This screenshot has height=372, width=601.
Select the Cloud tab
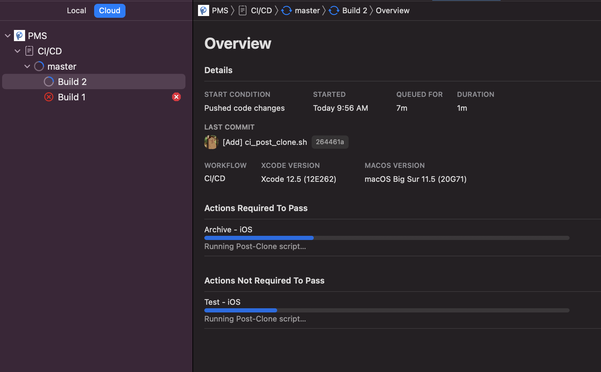[x=109, y=10]
